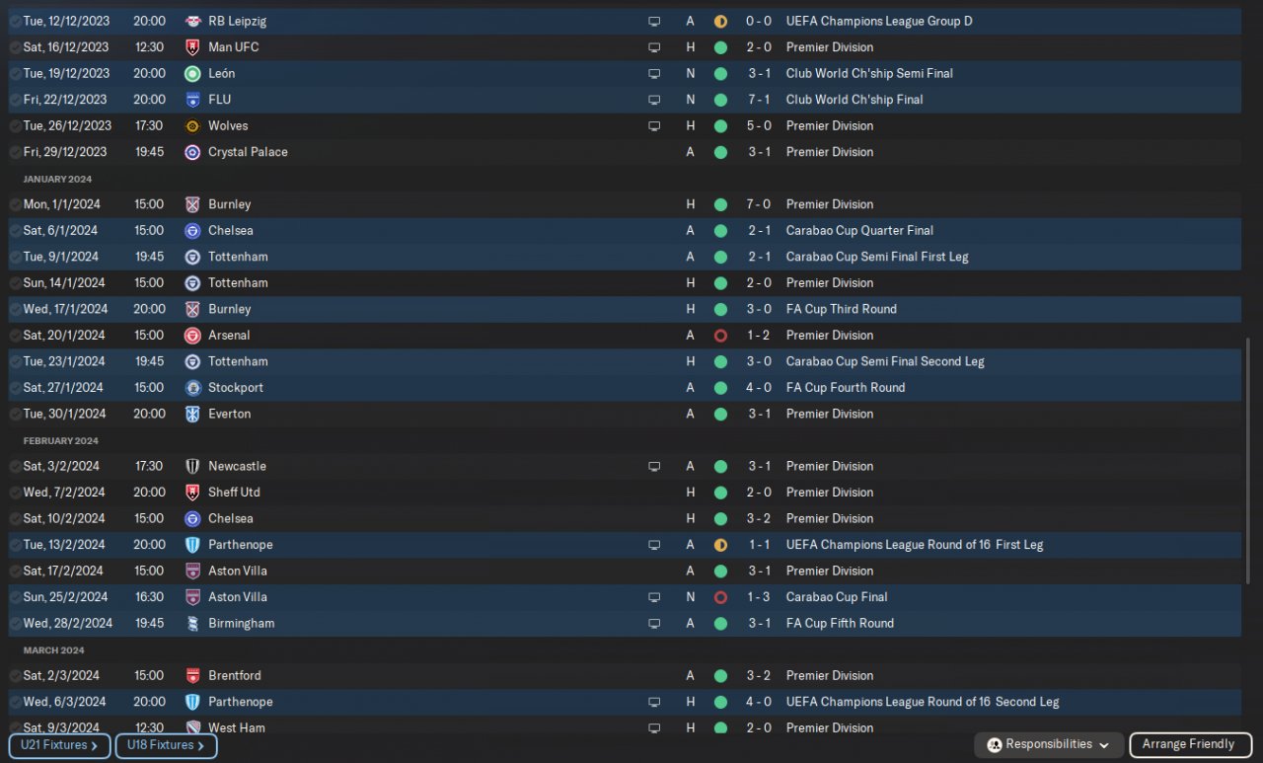The height and width of the screenshot is (763, 1263).
Task: Click the RB Leipzig club badge
Action: (192, 21)
